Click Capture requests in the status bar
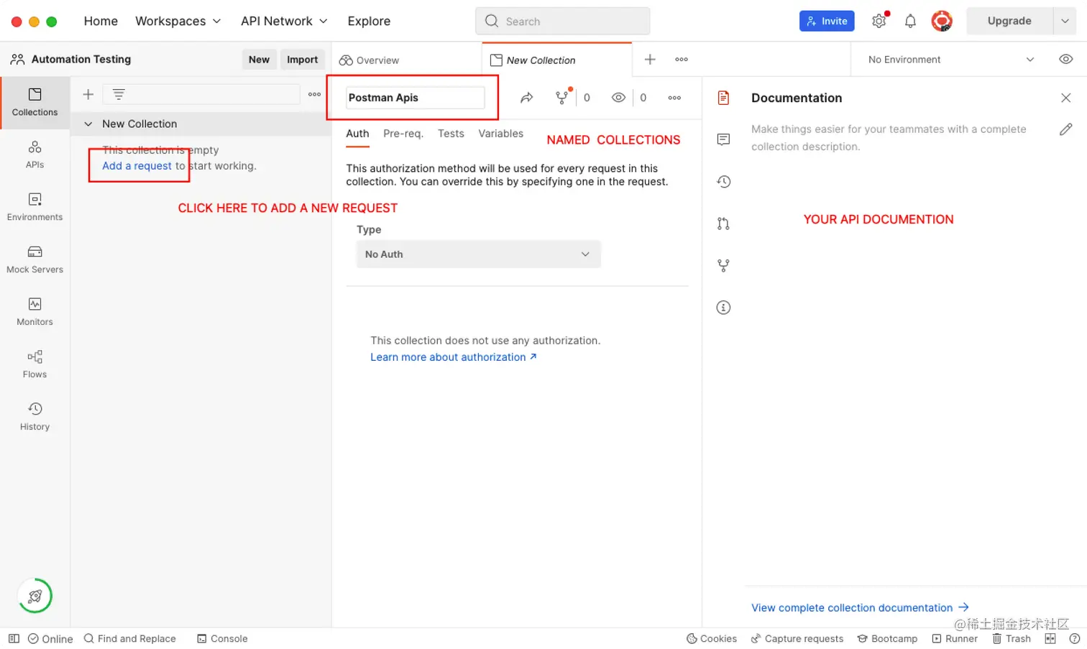The image size is (1087, 649). coord(797,639)
